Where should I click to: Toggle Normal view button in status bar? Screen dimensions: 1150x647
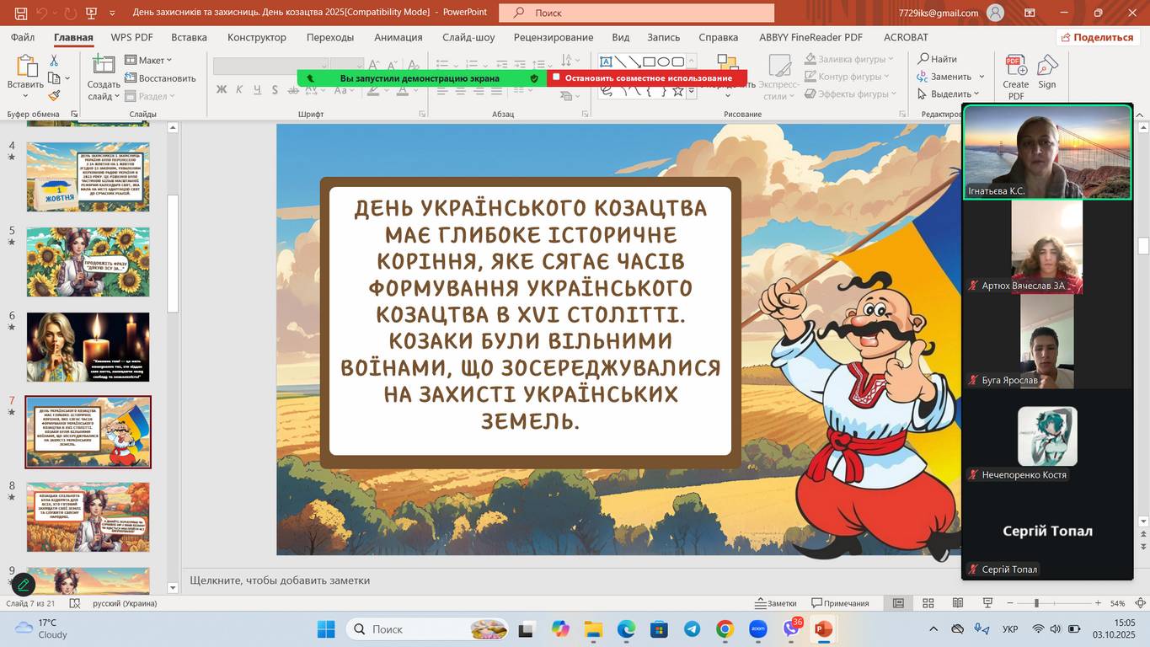899,603
